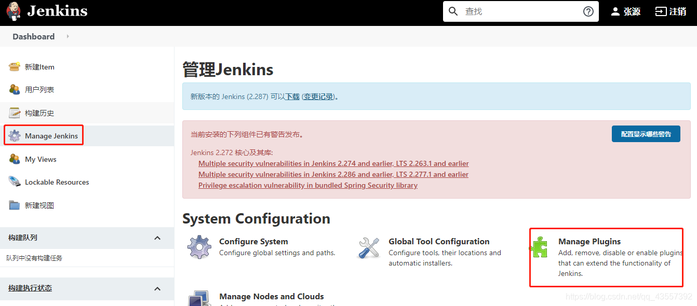The height and width of the screenshot is (306, 697).
Task: Open the Global Tool Configuration title
Action: click(439, 242)
